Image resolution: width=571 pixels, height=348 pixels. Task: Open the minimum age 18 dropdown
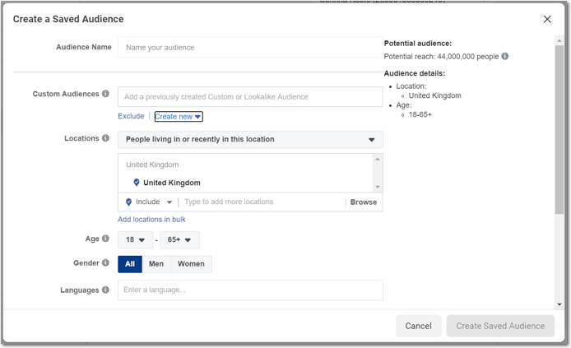pos(135,240)
